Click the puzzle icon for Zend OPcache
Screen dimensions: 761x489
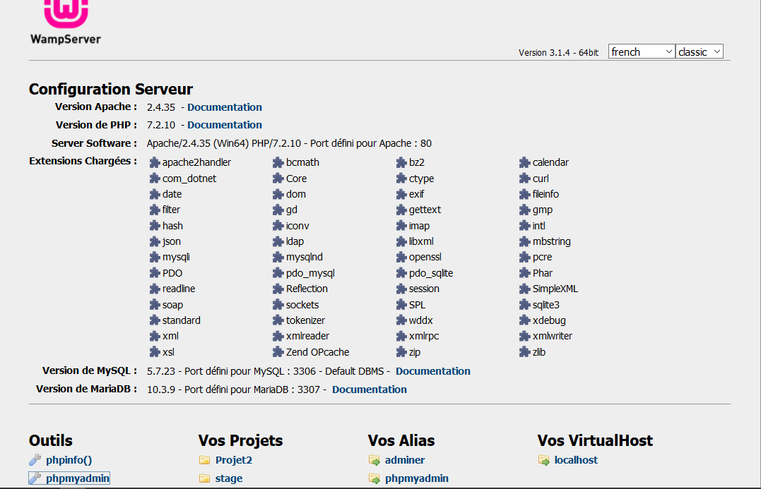click(278, 352)
